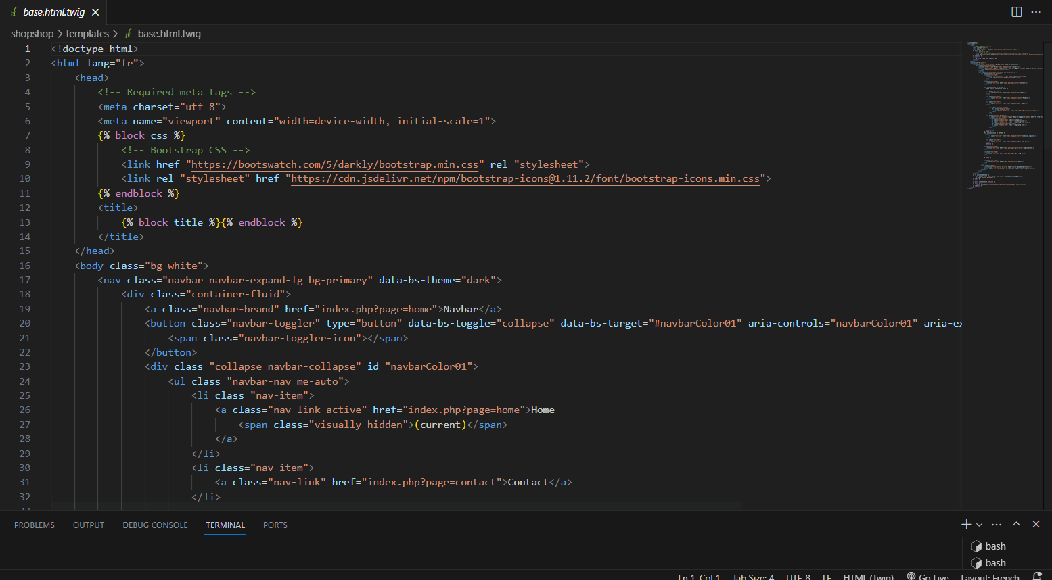Viewport: 1052px width, 580px height.
Task: Open the DEBUG CONSOLE tab
Action: 155,525
